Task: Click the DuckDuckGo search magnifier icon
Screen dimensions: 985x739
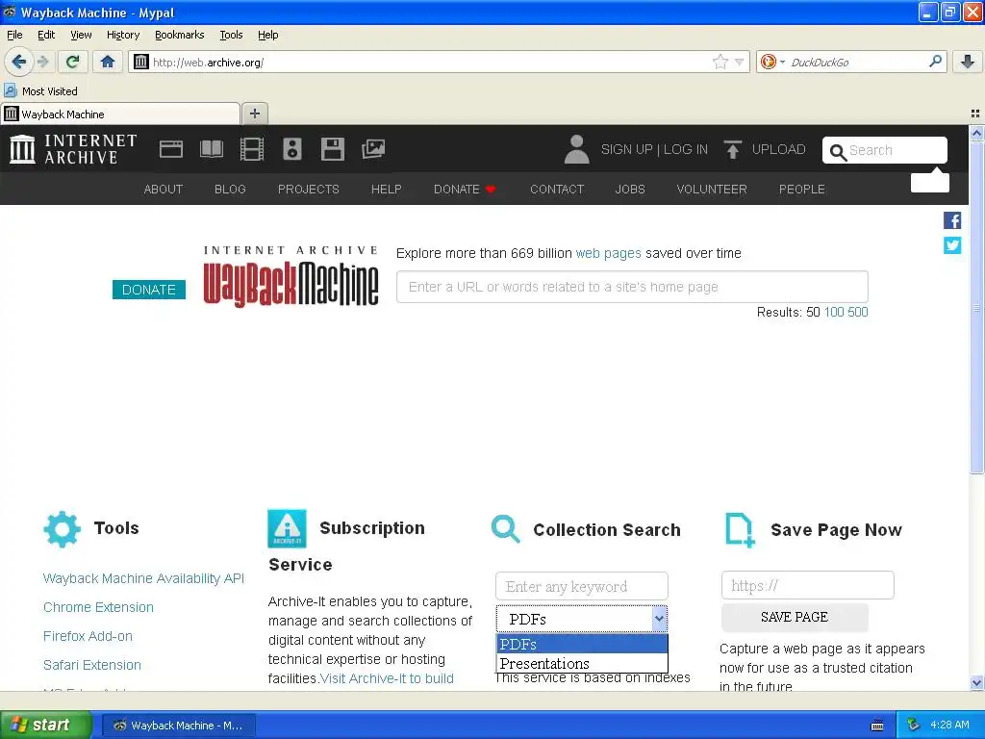Action: click(x=935, y=61)
